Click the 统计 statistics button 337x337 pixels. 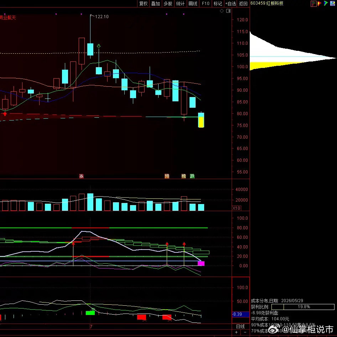point(180,4)
